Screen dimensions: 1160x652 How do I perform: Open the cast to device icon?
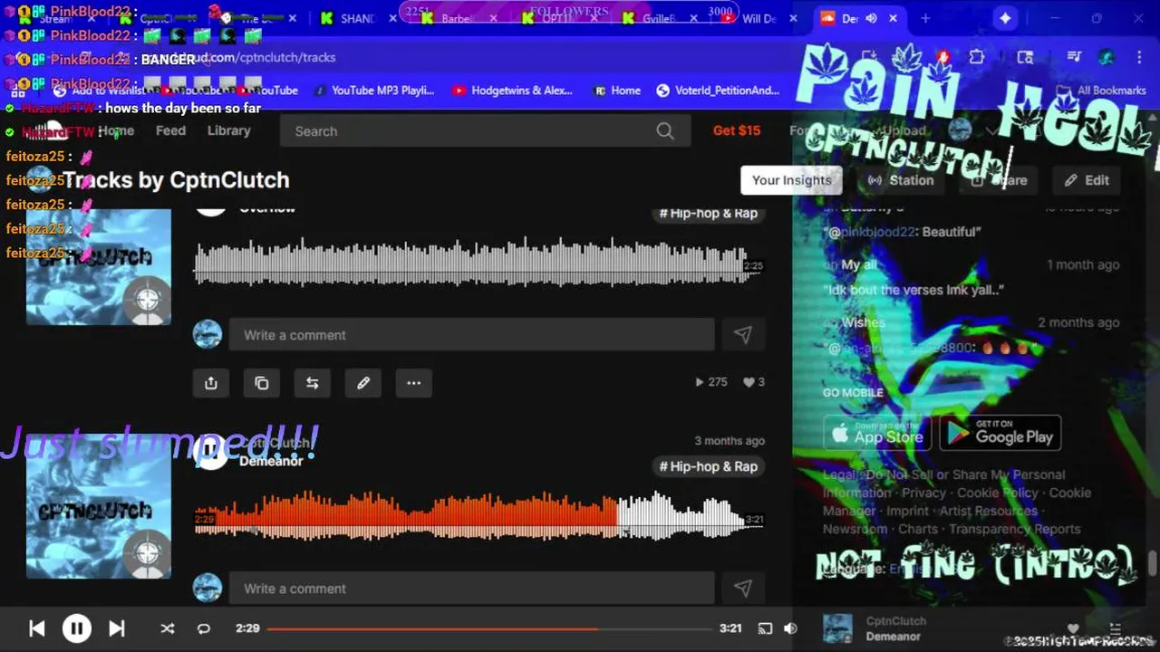coord(765,628)
